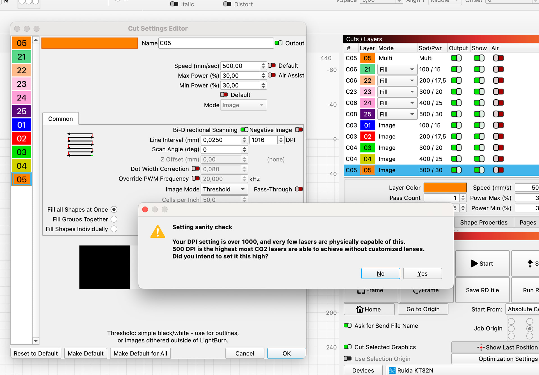Screen dimensions: 539x375
Task: Open Start From dropdown
Action: [522, 309]
